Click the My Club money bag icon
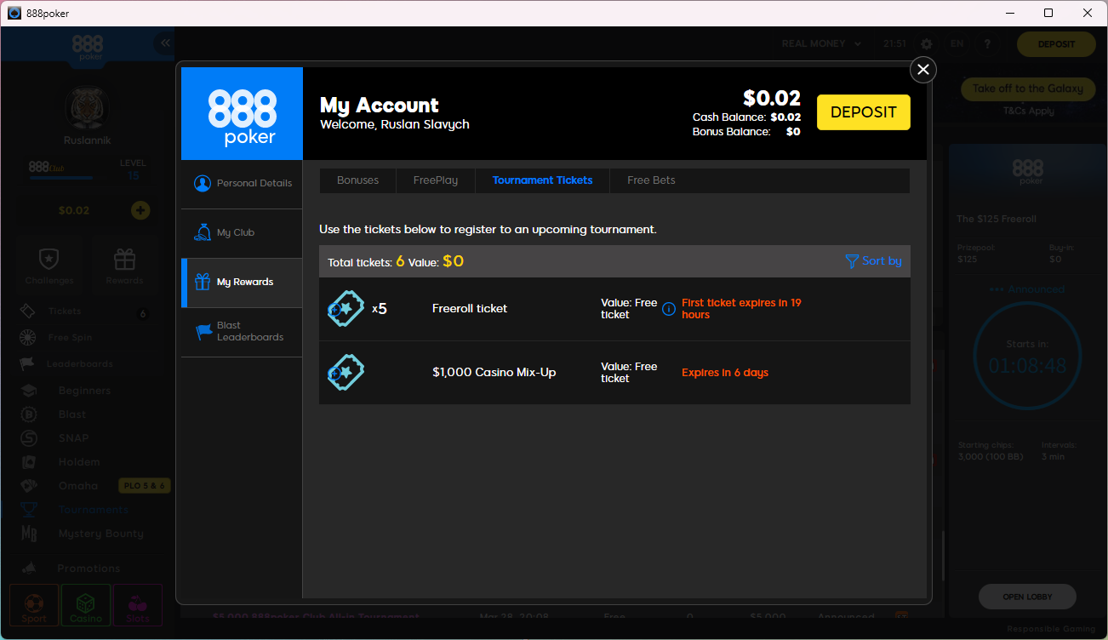This screenshot has width=1108, height=640. pyautogui.click(x=203, y=232)
